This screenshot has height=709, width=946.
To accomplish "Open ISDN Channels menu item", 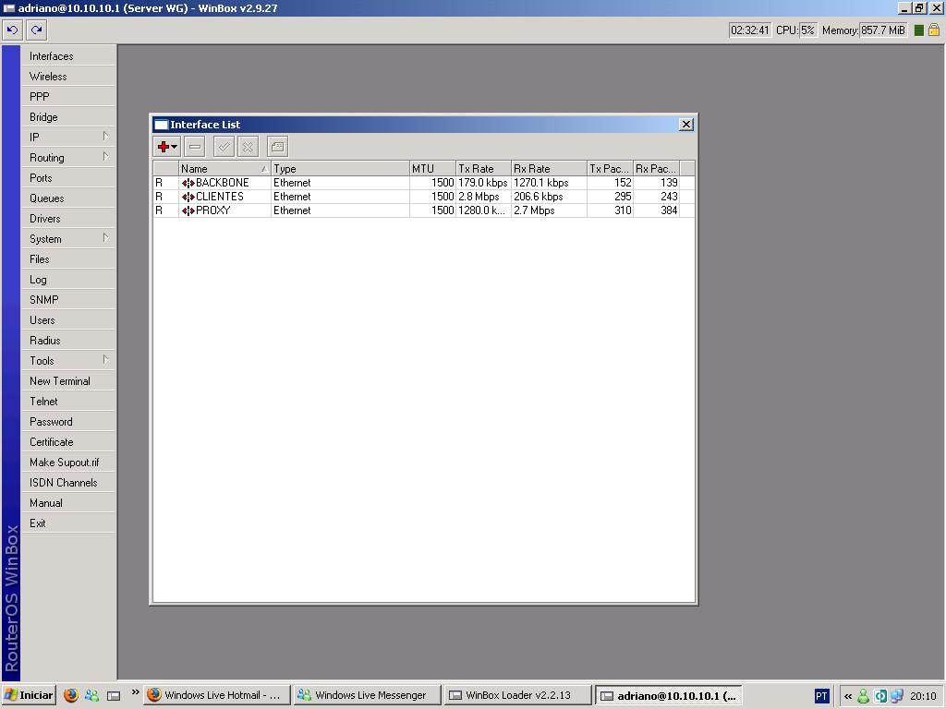I will pyautogui.click(x=68, y=483).
